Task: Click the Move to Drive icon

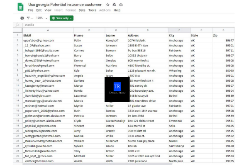Action: 114,5
